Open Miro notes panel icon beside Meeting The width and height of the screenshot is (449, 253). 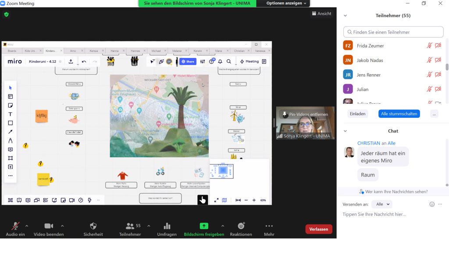pos(264,61)
